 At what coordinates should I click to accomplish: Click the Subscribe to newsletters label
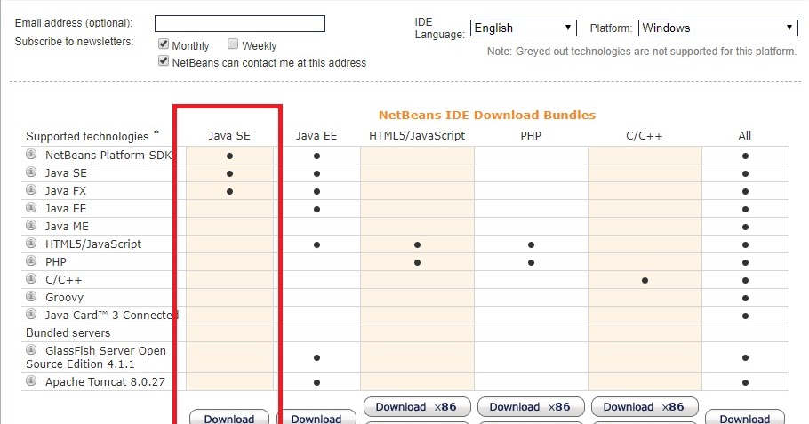74,42
